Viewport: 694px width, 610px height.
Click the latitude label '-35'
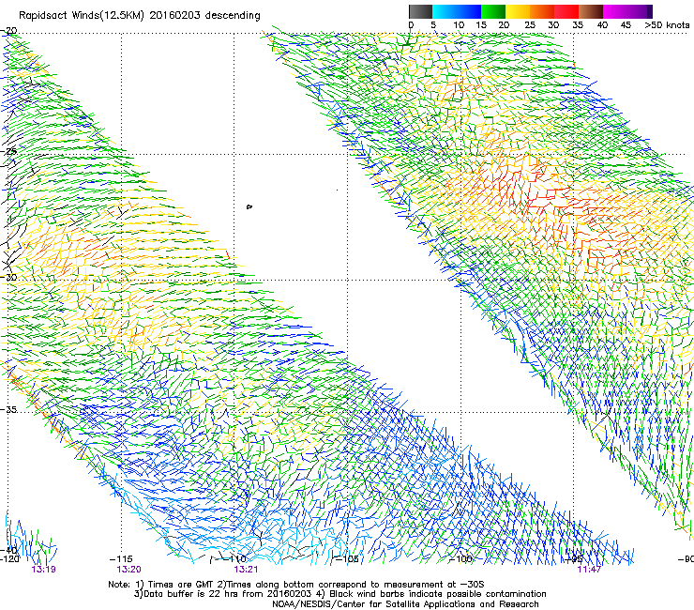[x=8, y=410]
